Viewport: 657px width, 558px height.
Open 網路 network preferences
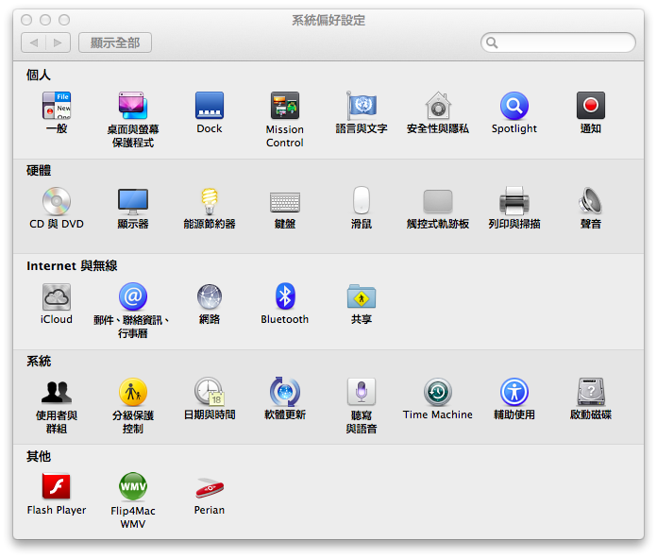point(210,296)
